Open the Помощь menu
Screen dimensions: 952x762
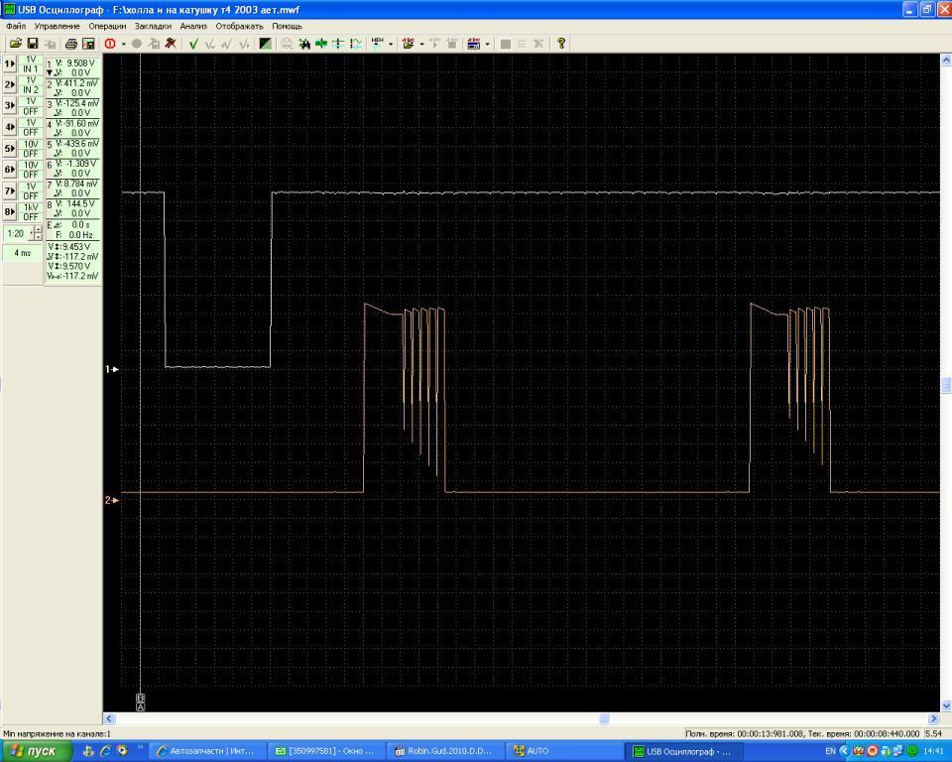pos(287,26)
